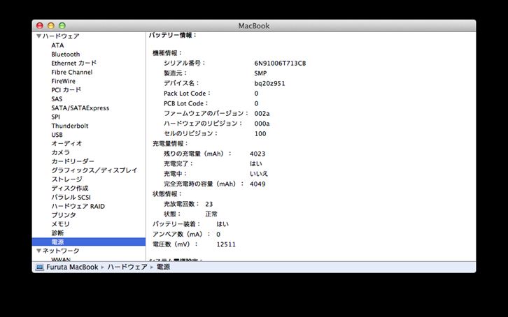Screen dimensions: 508x317
Task: Click the manufacturer value SMP
Action: [x=260, y=73]
